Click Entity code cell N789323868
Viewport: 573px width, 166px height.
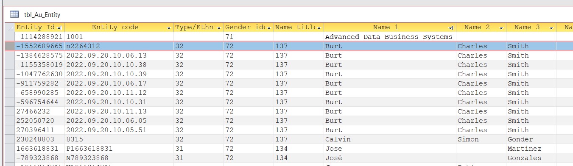pos(119,158)
